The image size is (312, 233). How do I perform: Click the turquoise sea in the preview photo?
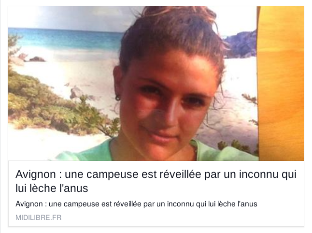tap(66, 40)
